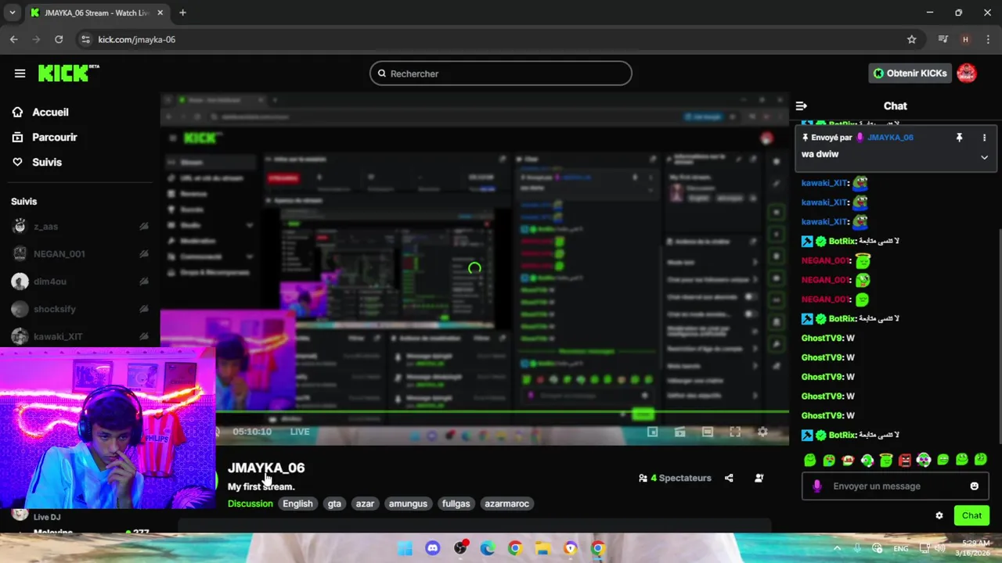This screenshot has height=563, width=1002.
Task: Open pinned message three-dot options
Action: point(984,138)
